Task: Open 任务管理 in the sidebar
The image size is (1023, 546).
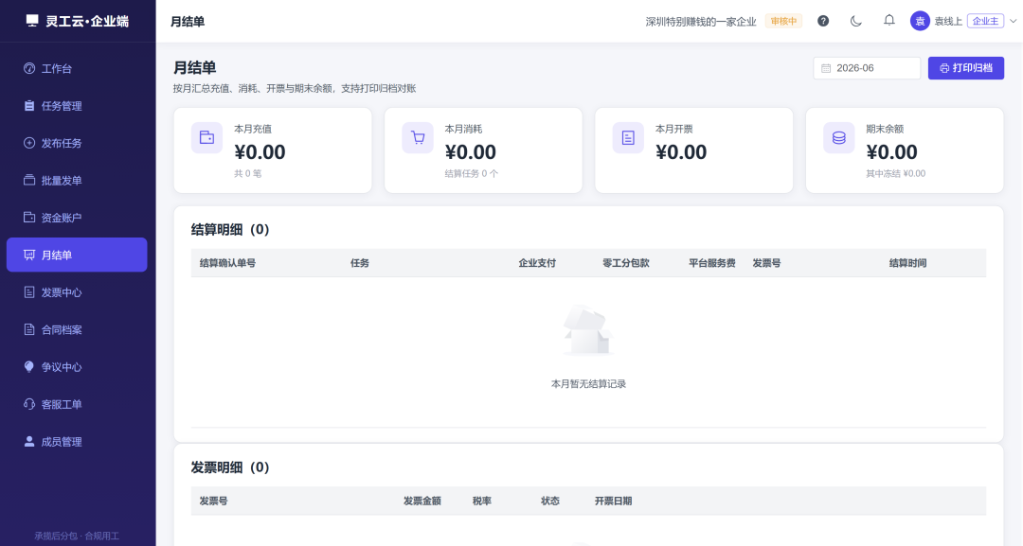Action: [x=77, y=106]
